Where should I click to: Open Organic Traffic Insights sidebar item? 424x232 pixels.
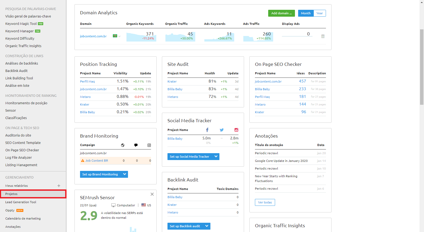23,46
